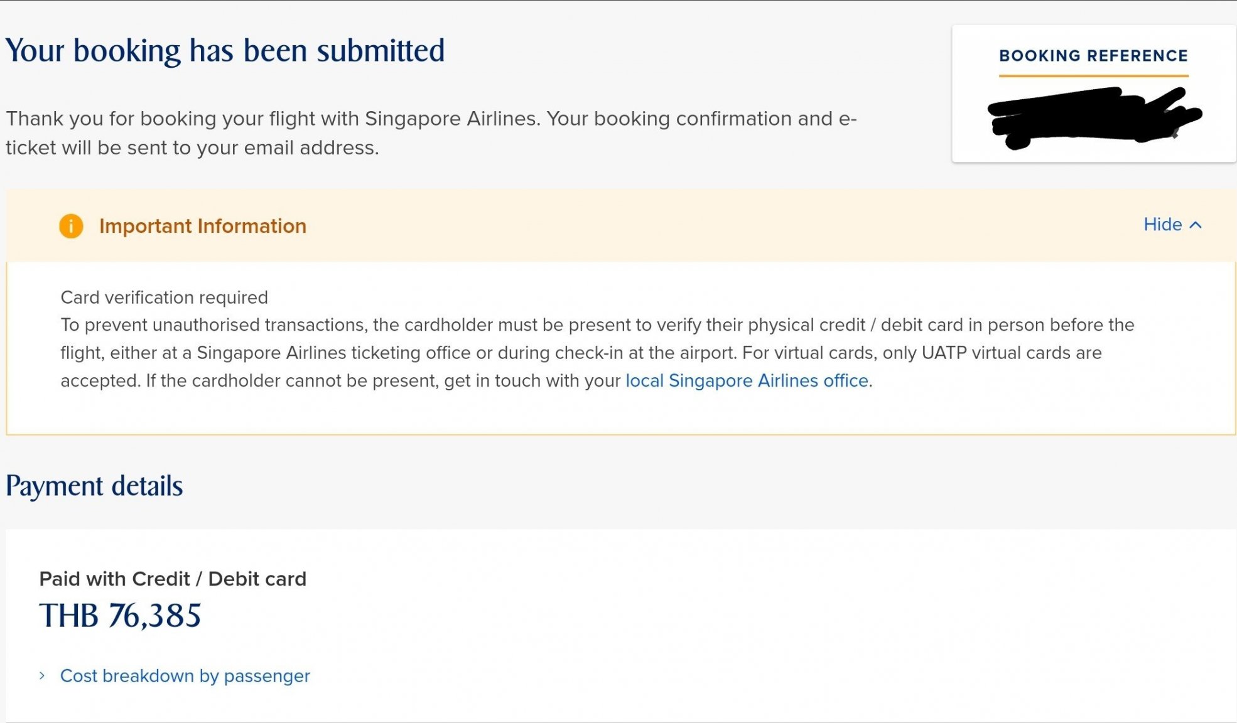Viewport: 1237px width, 723px height.
Task: Click the gold underline beneath Booking Reference
Action: 1093,76
